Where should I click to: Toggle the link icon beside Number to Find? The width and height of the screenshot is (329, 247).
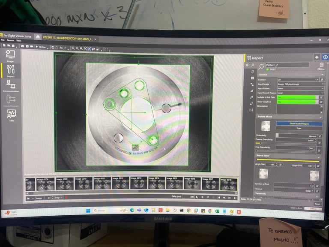pos(317,186)
